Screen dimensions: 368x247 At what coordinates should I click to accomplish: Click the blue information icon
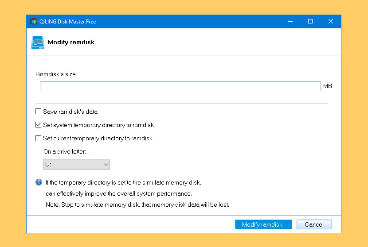(39, 182)
